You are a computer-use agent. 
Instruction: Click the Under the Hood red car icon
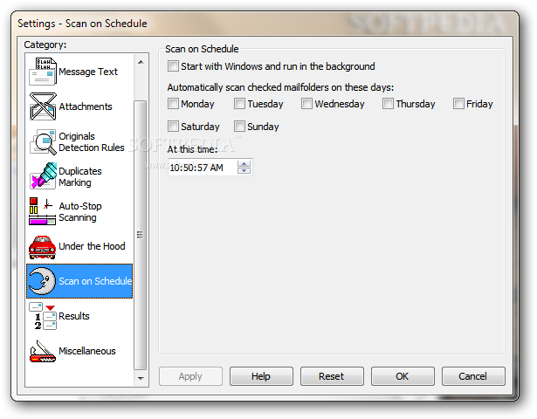point(43,246)
